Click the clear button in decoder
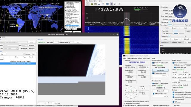This screenshot has width=191, height=107. (2, 54)
